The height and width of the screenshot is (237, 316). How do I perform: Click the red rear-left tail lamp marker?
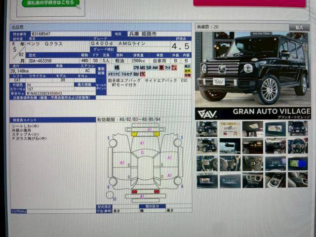coord(134,191)
